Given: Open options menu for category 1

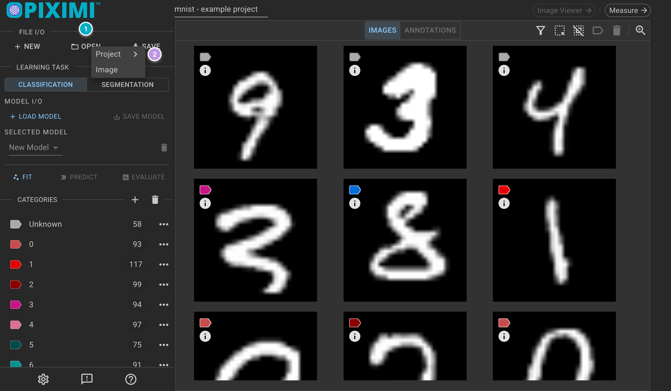Looking at the screenshot, I should pos(164,264).
